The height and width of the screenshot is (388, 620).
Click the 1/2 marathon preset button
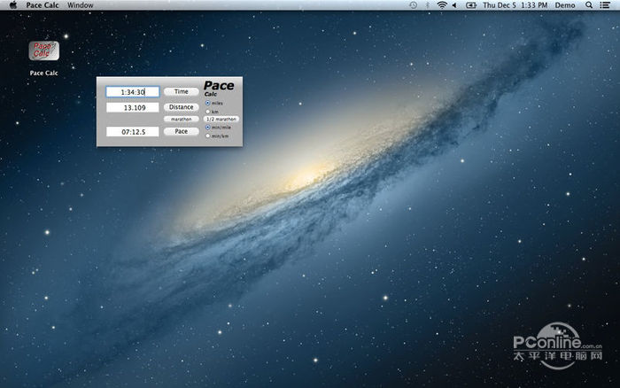pyautogui.click(x=221, y=119)
